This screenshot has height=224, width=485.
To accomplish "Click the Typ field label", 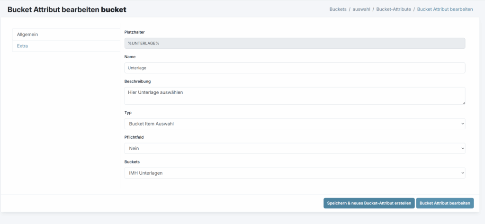I will pos(128,113).
